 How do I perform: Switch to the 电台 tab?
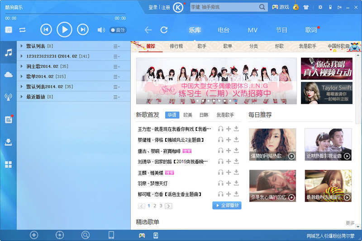[x=224, y=30]
